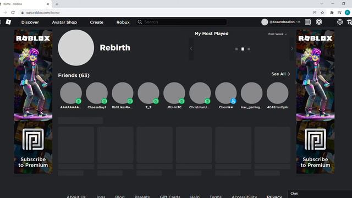Click in-game status icon on T_T

click(x=156, y=101)
